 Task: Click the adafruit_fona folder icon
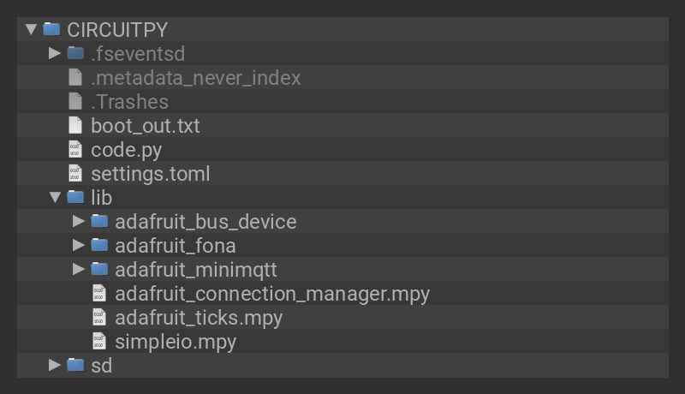coord(99,246)
